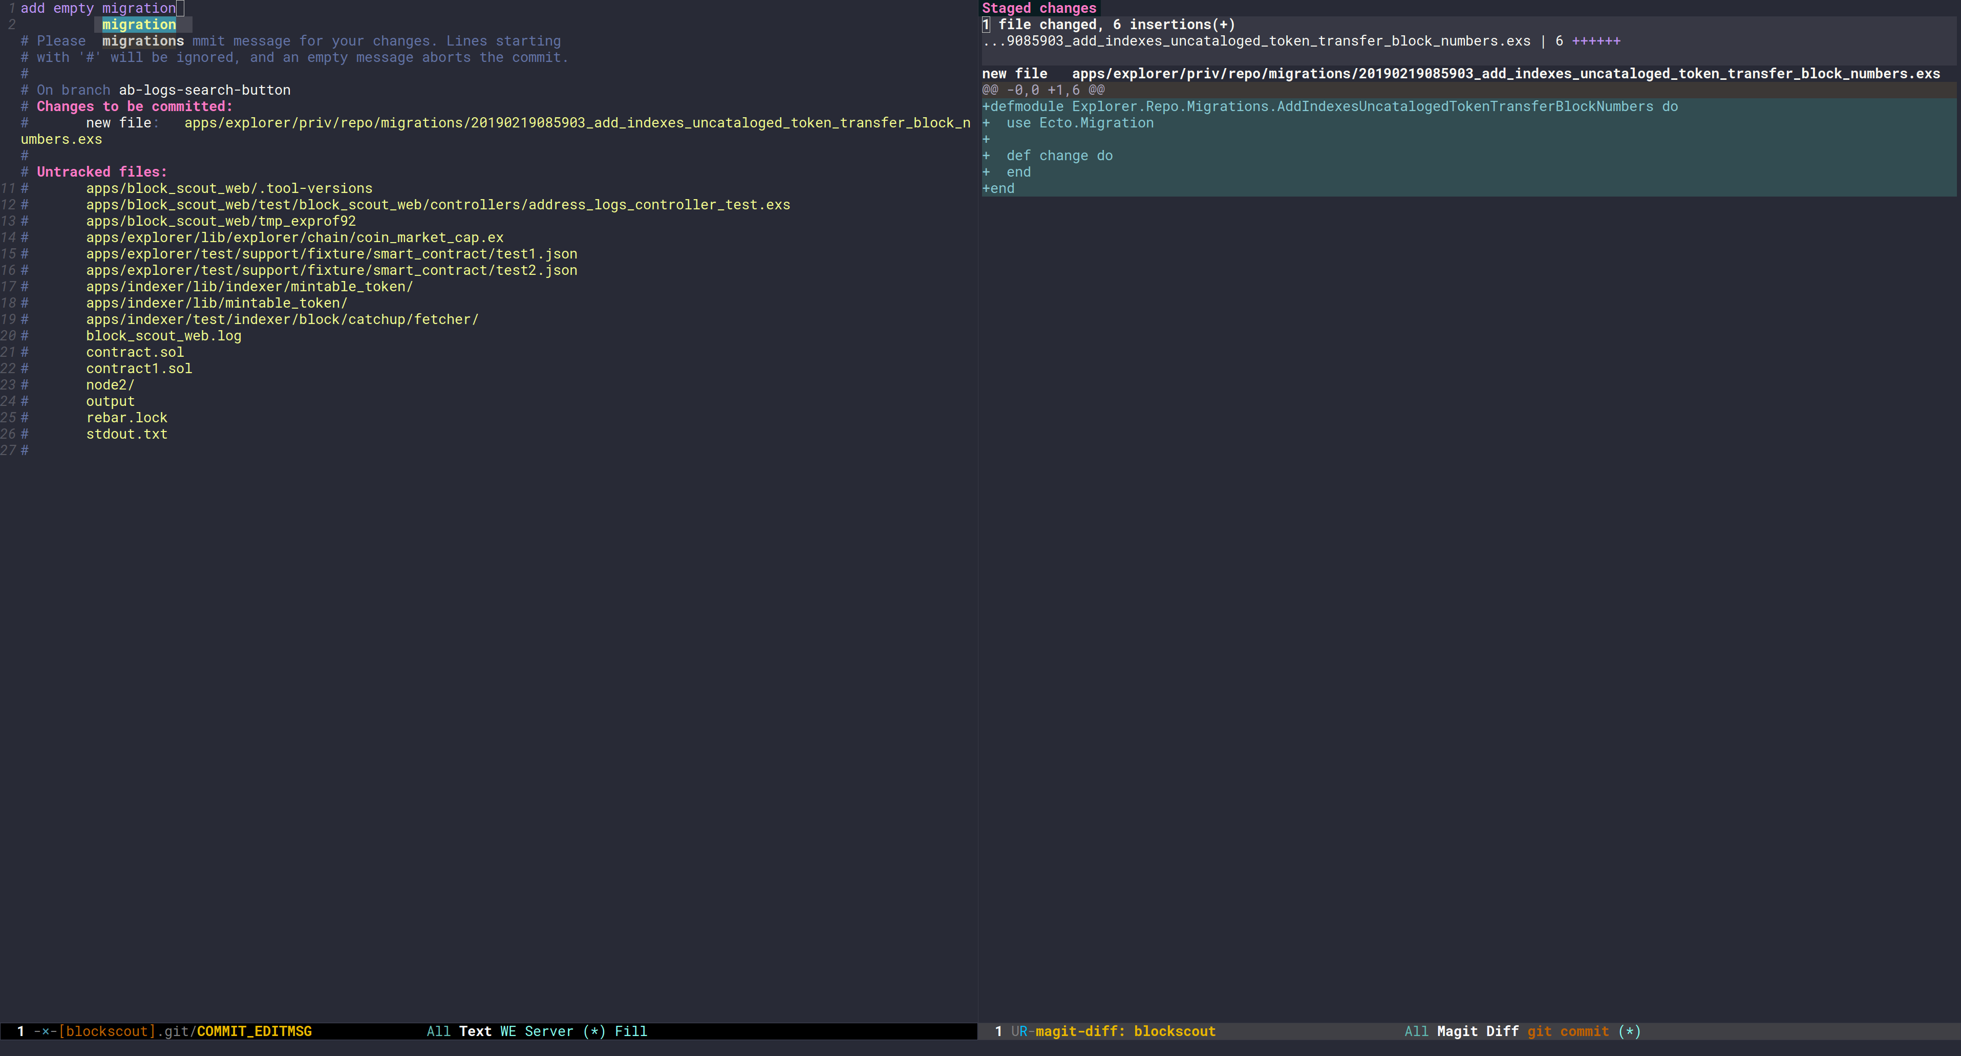Click 'node2/' untracked directory line
Image resolution: width=1961 pixels, height=1056 pixels.
111,384
